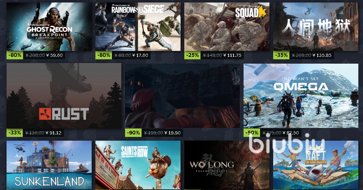Click the red Rust logo icon
The image size is (363, 190).
point(45,114)
